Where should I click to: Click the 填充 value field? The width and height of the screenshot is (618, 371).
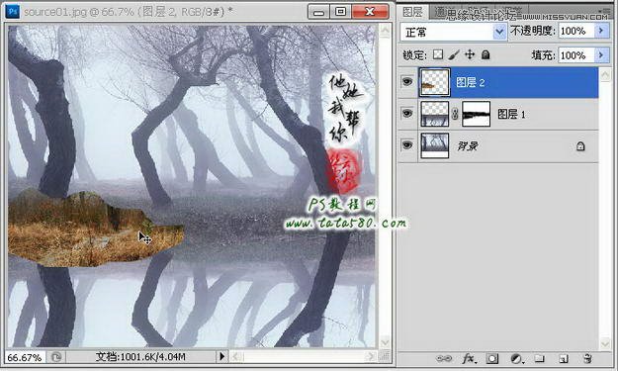[576, 55]
